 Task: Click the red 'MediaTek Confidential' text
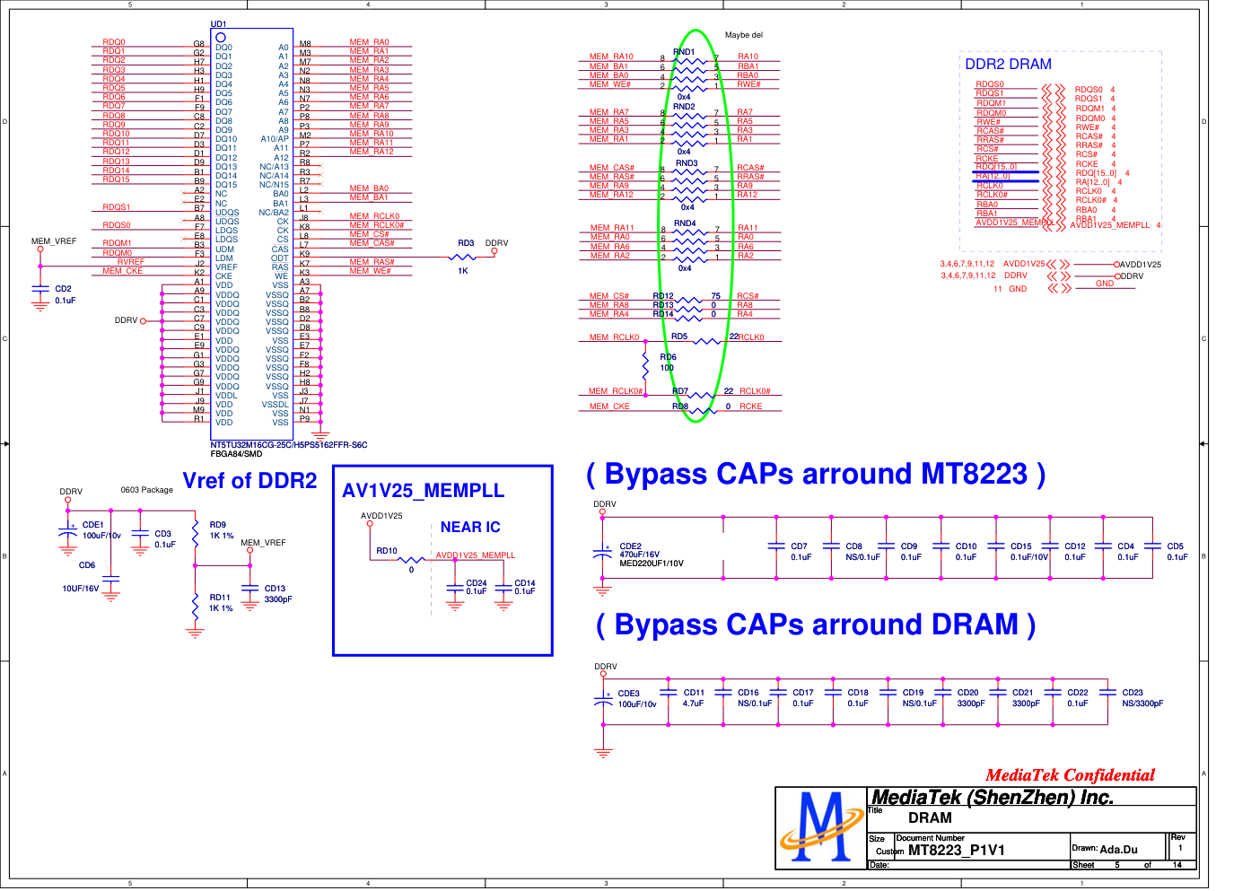(x=1070, y=775)
